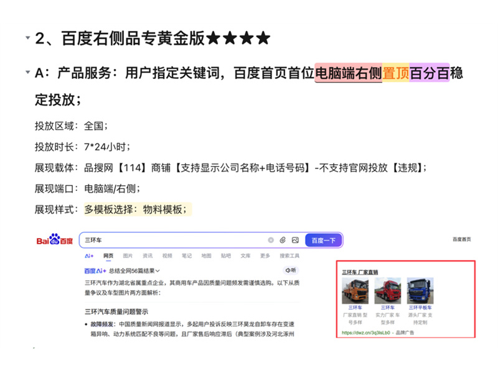Click the 百度一下 search button
This screenshot has height=373, width=498.
coord(323,240)
